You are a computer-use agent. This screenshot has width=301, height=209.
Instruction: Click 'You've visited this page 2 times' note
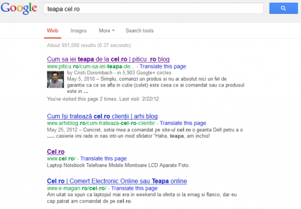click(103, 99)
